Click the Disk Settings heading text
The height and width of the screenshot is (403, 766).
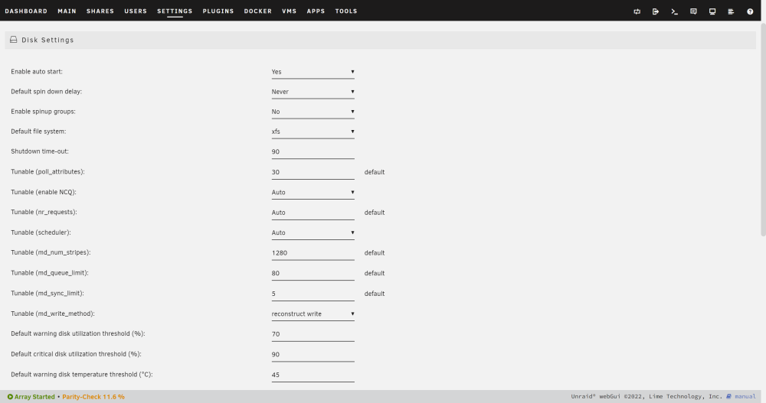tap(47, 40)
